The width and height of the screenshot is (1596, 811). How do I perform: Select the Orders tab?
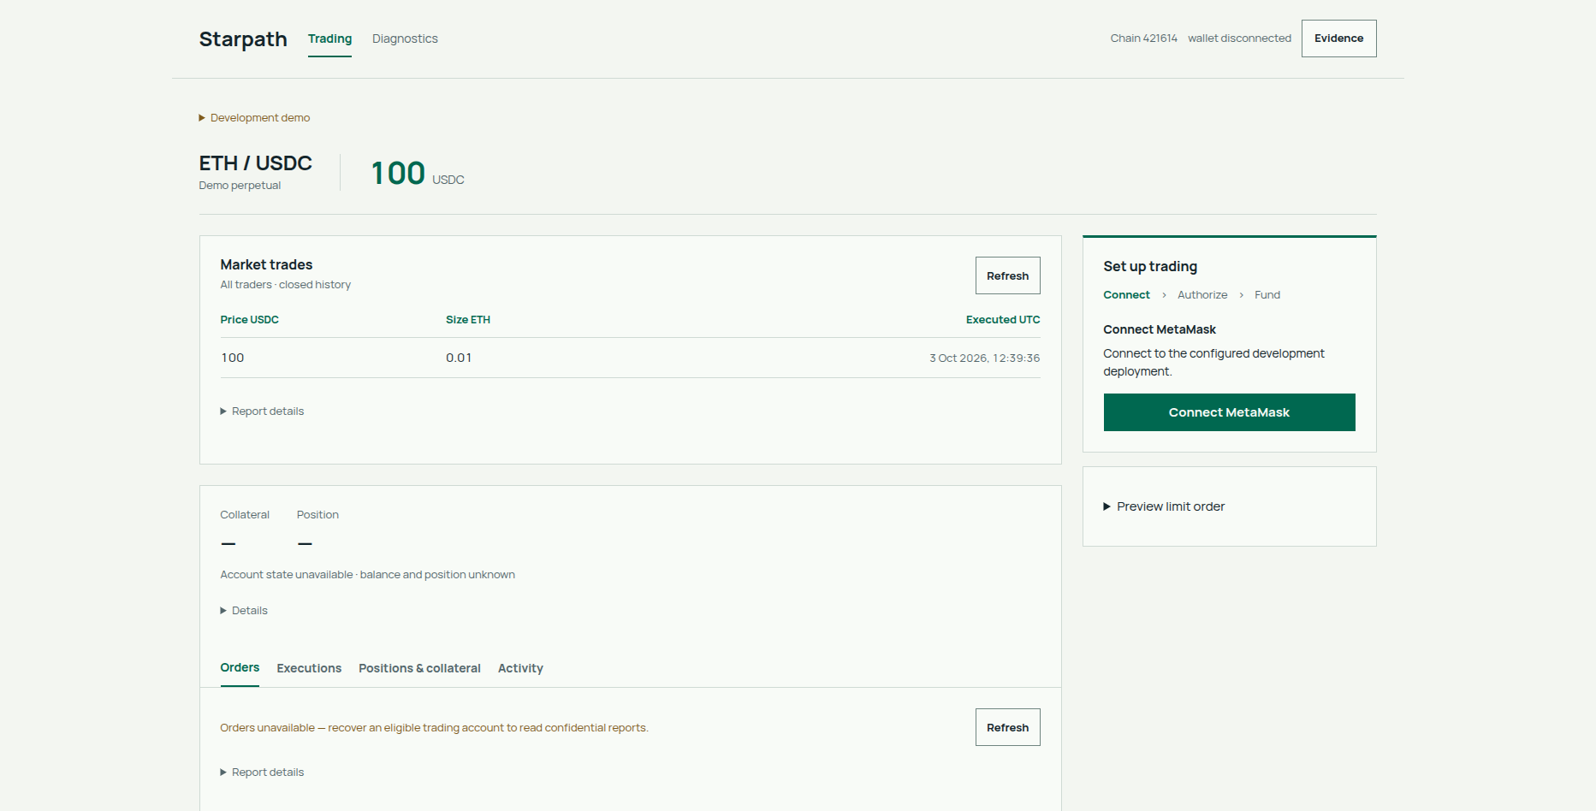coord(240,667)
